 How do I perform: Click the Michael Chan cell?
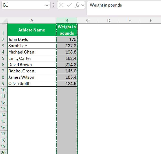(32, 52)
